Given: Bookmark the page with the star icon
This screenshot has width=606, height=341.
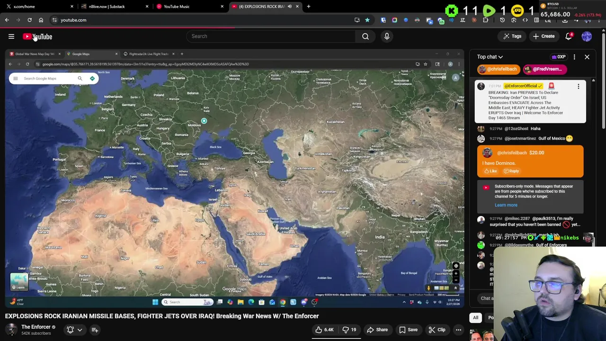Looking at the screenshot, I should pyautogui.click(x=367, y=20).
